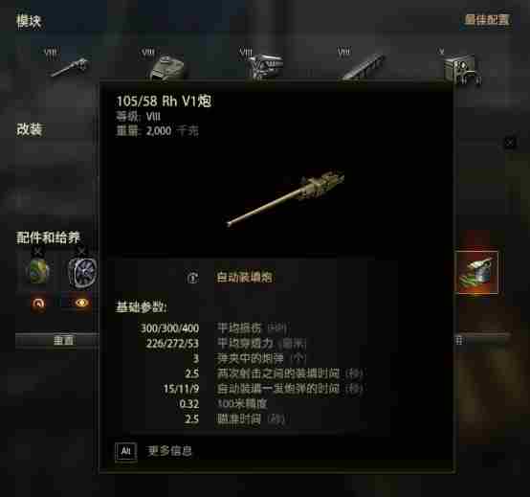Select the tier VIII engine module icon
Viewport: 530px width, 497px height.
click(x=266, y=66)
